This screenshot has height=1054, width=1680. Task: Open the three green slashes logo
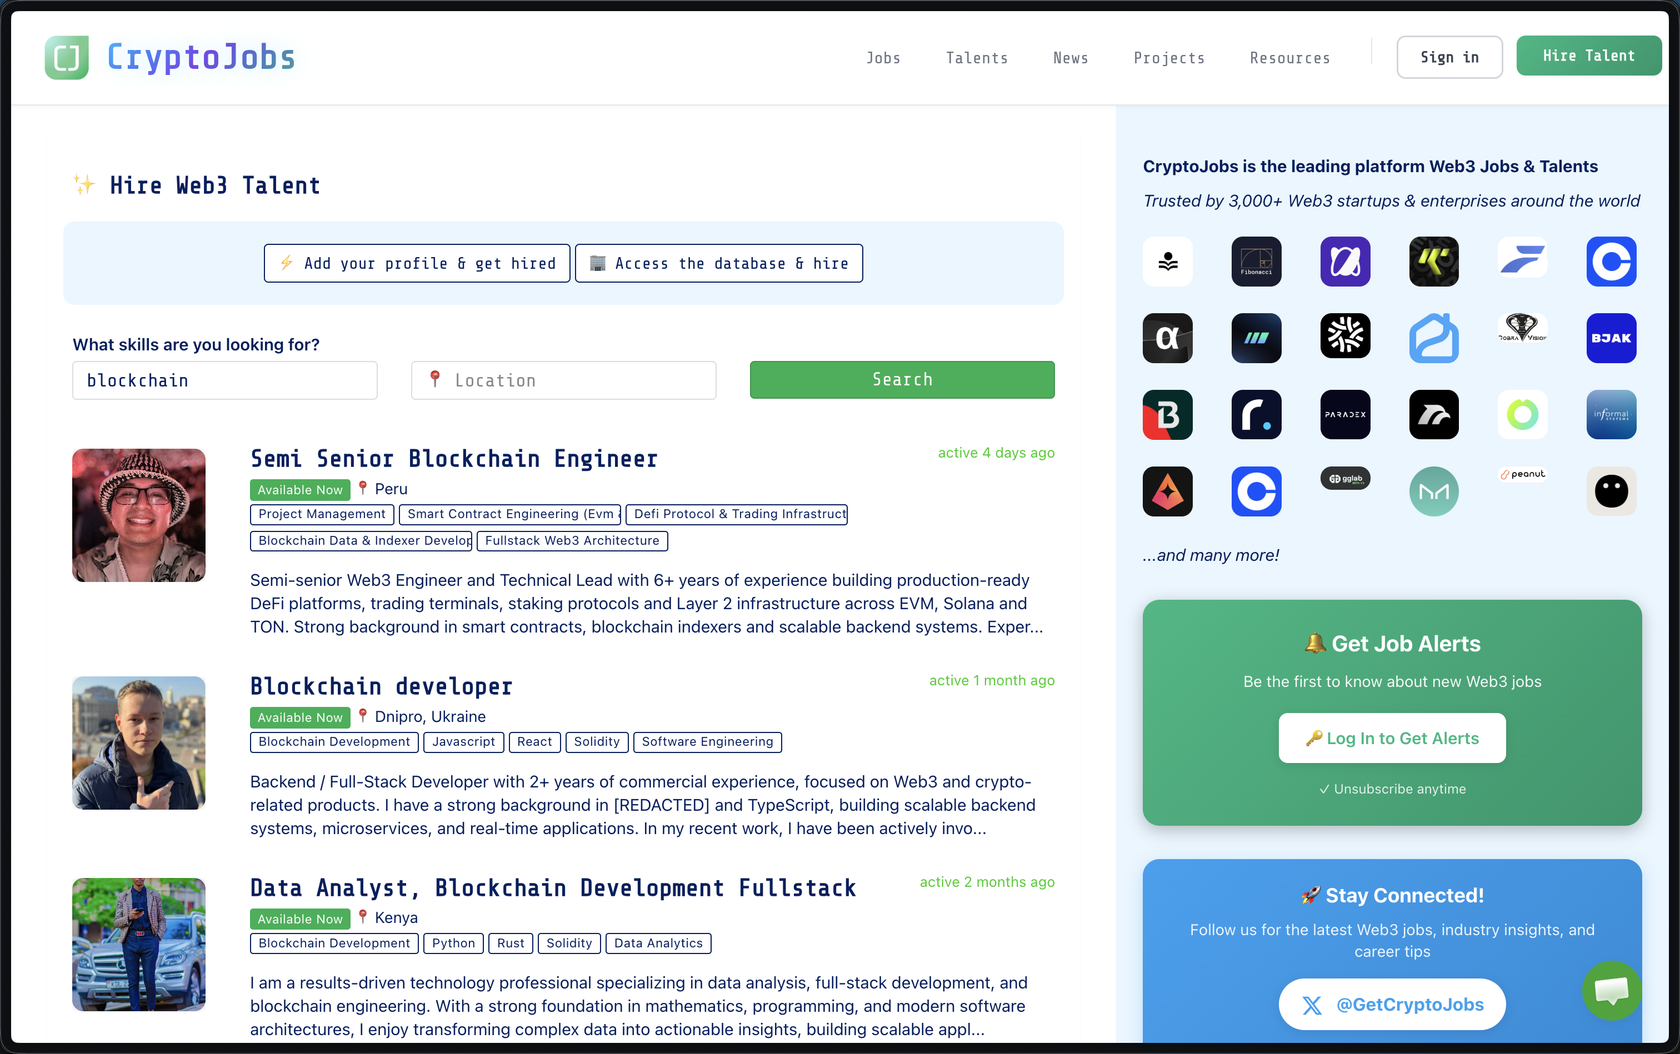click(x=1256, y=338)
